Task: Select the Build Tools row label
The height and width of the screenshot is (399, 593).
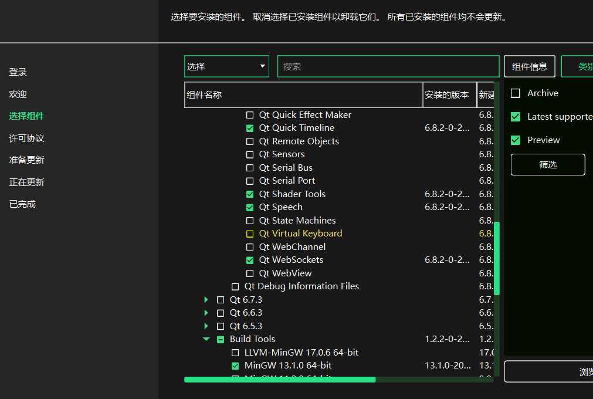Action: (252, 339)
